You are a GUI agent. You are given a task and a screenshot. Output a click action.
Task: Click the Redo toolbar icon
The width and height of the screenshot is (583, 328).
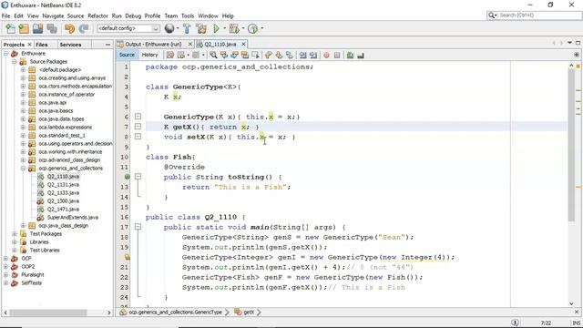pos(84,28)
